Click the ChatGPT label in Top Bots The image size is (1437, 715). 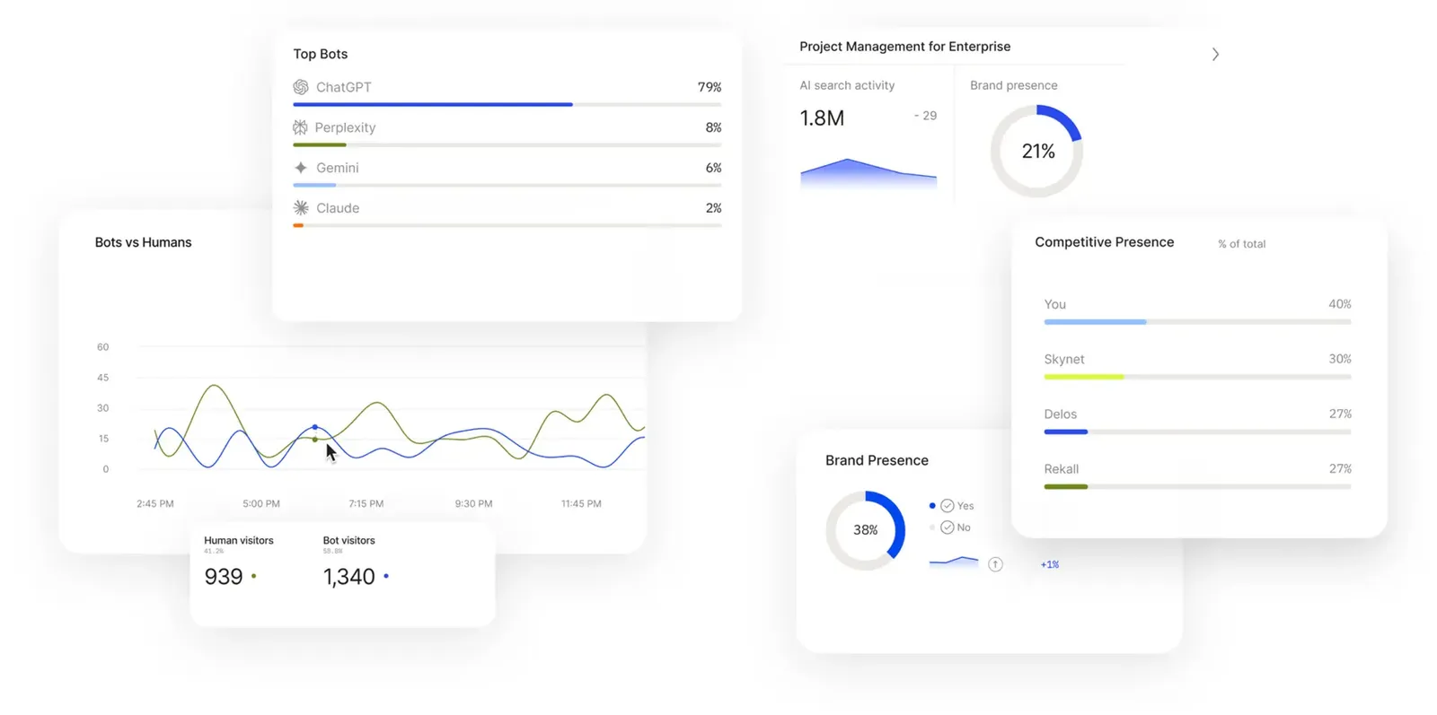[x=343, y=87]
